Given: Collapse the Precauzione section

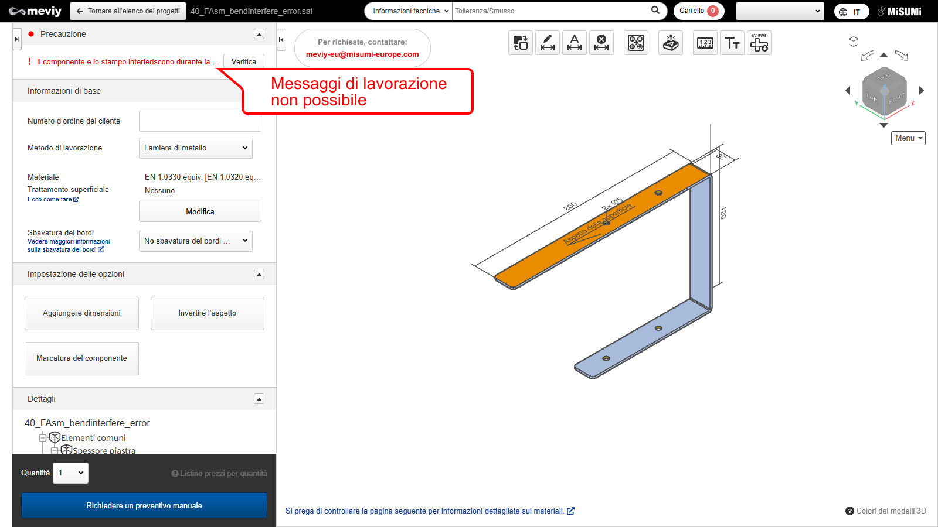Looking at the screenshot, I should point(259,34).
